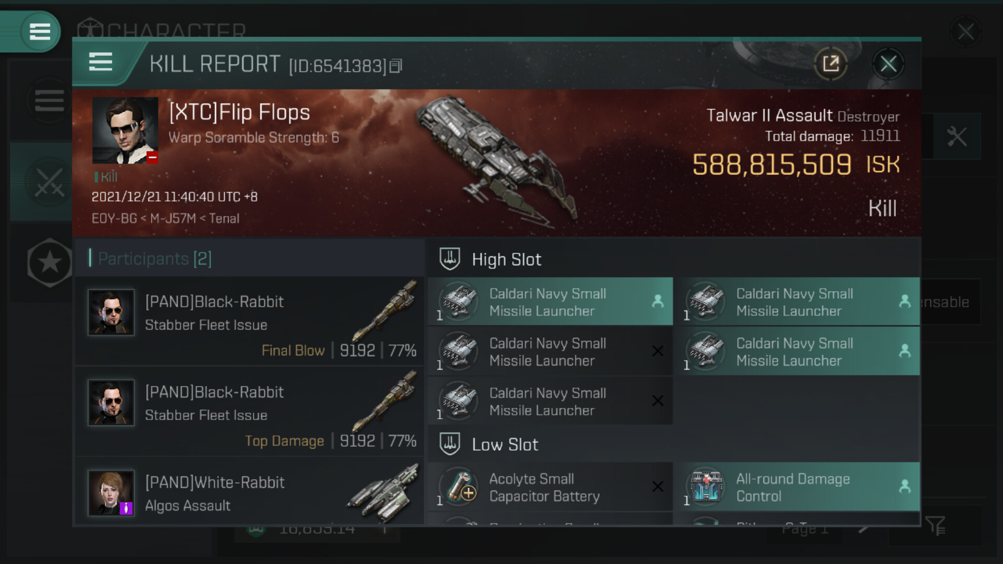The width and height of the screenshot is (1003, 564).
Task: Select the Participants [2] header
Action: tap(155, 258)
